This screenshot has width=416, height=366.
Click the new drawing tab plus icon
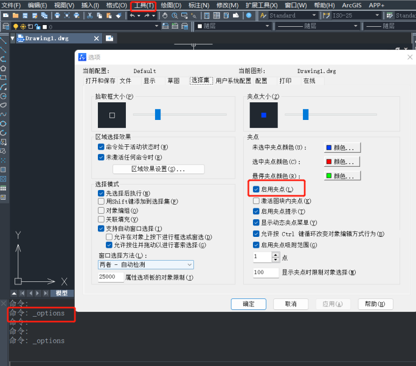click(109, 38)
